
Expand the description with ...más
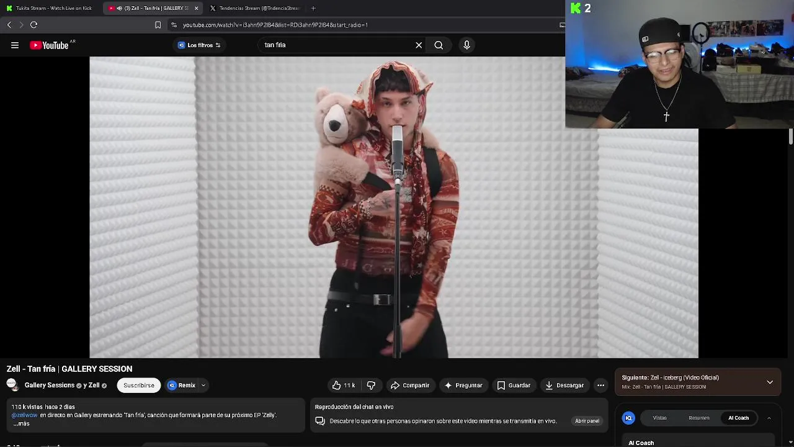pyautogui.click(x=21, y=423)
